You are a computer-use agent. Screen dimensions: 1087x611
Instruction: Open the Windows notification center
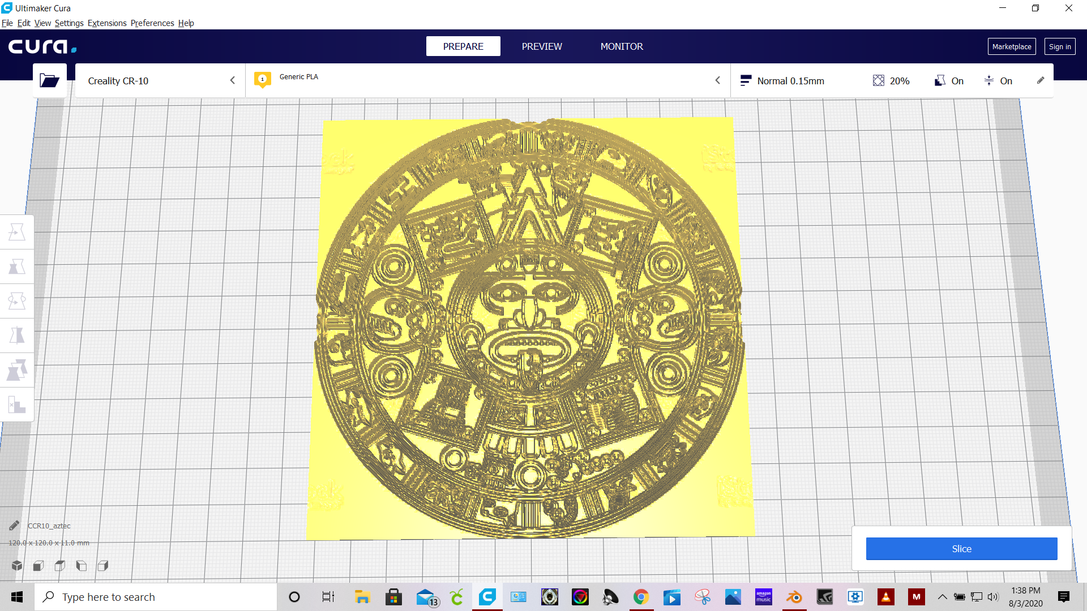pyautogui.click(x=1064, y=597)
